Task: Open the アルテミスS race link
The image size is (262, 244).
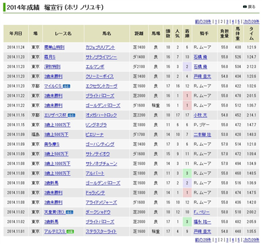Action: click(55, 232)
